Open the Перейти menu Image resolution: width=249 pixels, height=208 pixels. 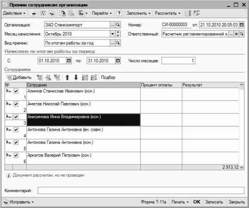102,13
